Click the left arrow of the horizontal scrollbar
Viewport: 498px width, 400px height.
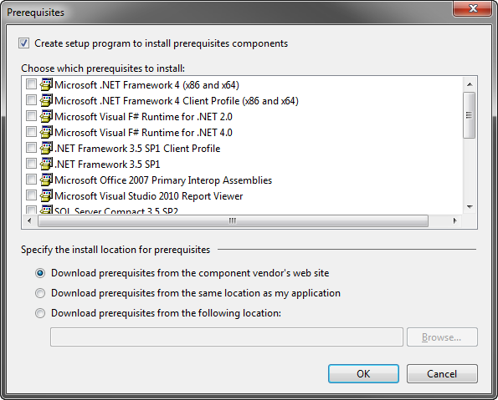tap(30, 220)
